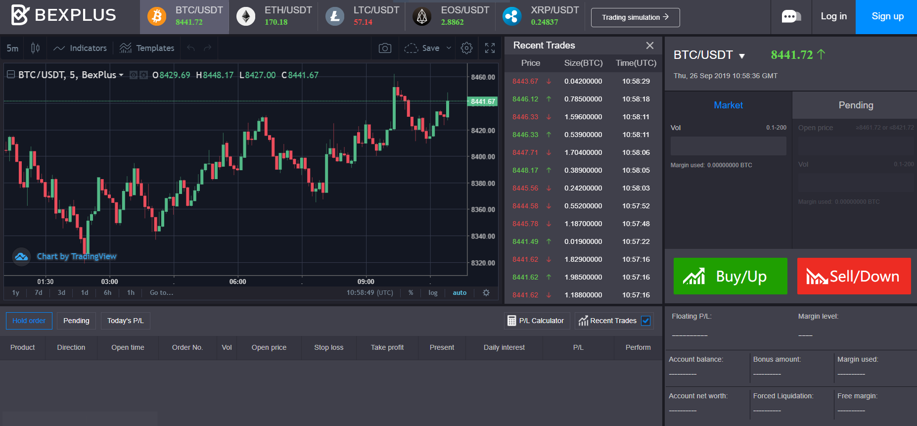This screenshot has height=426, width=917.
Task: Select the XRP/USDT Ripple icon
Action: (x=512, y=16)
